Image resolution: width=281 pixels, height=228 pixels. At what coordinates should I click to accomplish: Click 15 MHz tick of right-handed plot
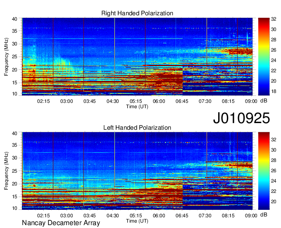[15, 83]
